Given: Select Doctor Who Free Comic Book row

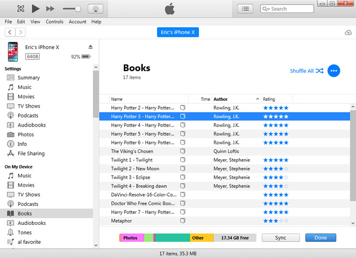Looking at the screenshot, I should pos(224,203).
